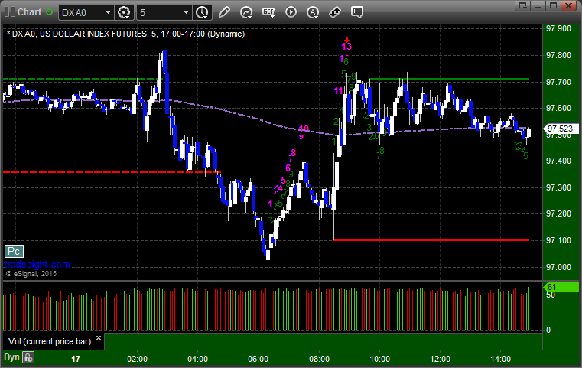This screenshot has height=368, width=582.
Task: Open the DX A0 symbol dropdown
Action: point(86,13)
